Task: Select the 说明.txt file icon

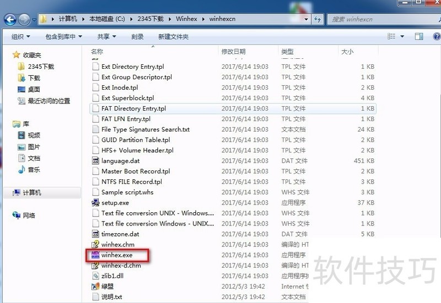Action: 95,296
